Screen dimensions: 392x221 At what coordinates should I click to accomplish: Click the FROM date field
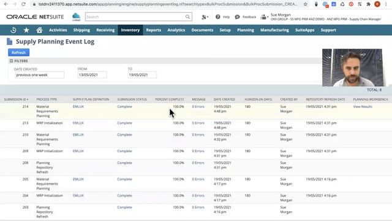click(92, 75)
